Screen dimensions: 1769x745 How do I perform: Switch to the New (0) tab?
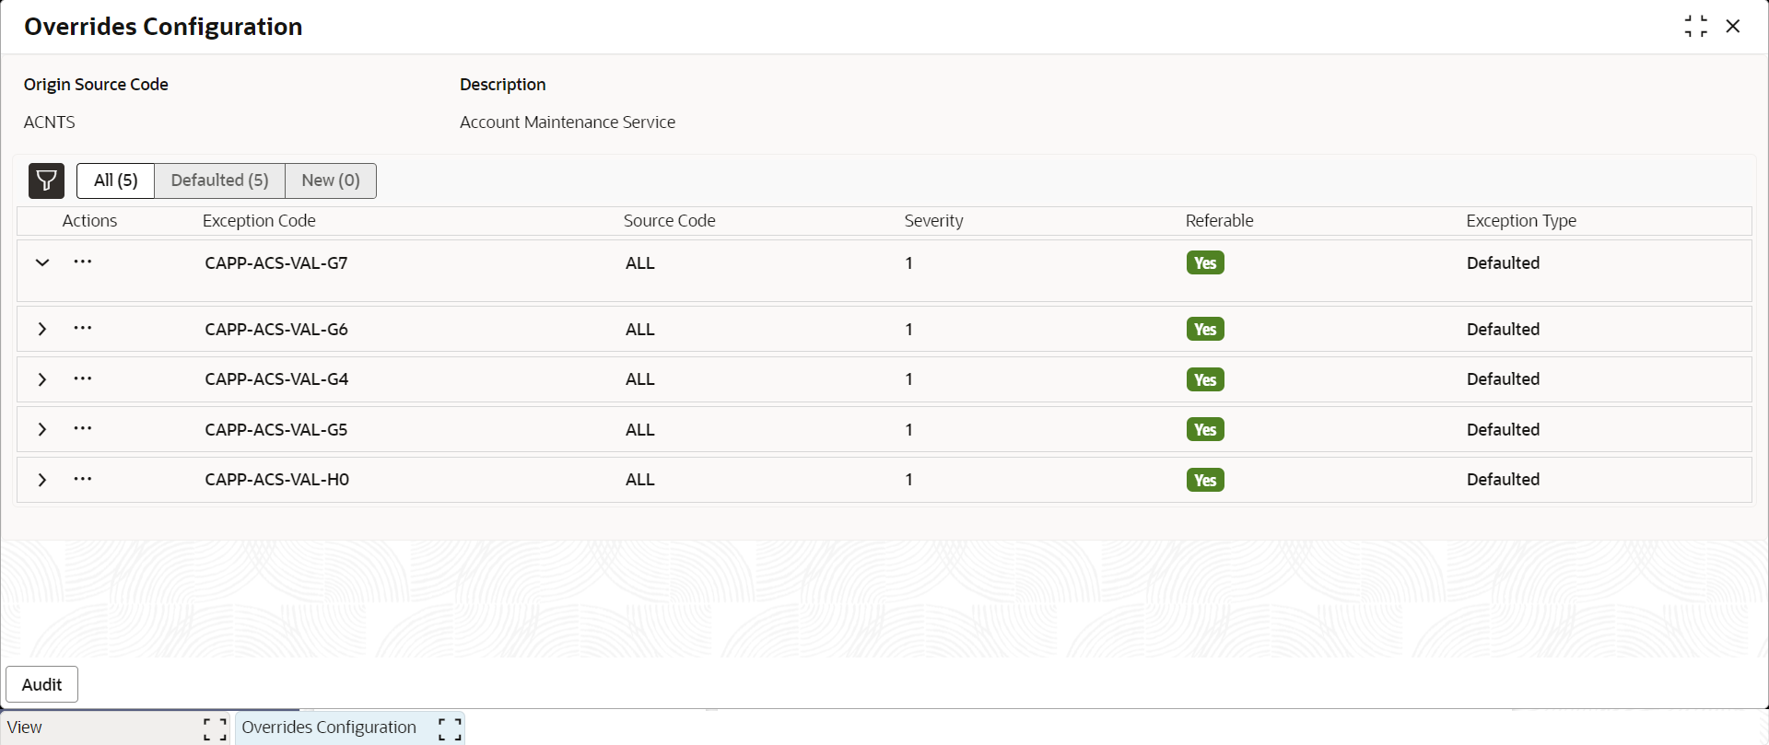[x=331, y=180]
